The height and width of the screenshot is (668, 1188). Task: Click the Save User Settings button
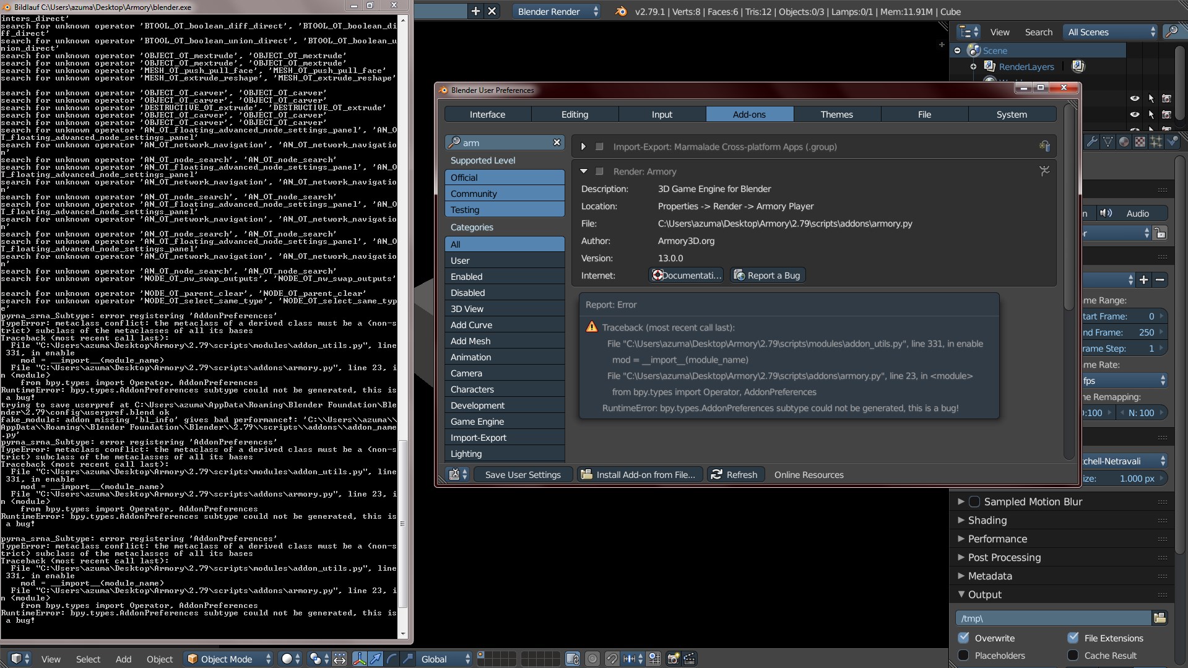pyautogui.click(x=522, y=474)
